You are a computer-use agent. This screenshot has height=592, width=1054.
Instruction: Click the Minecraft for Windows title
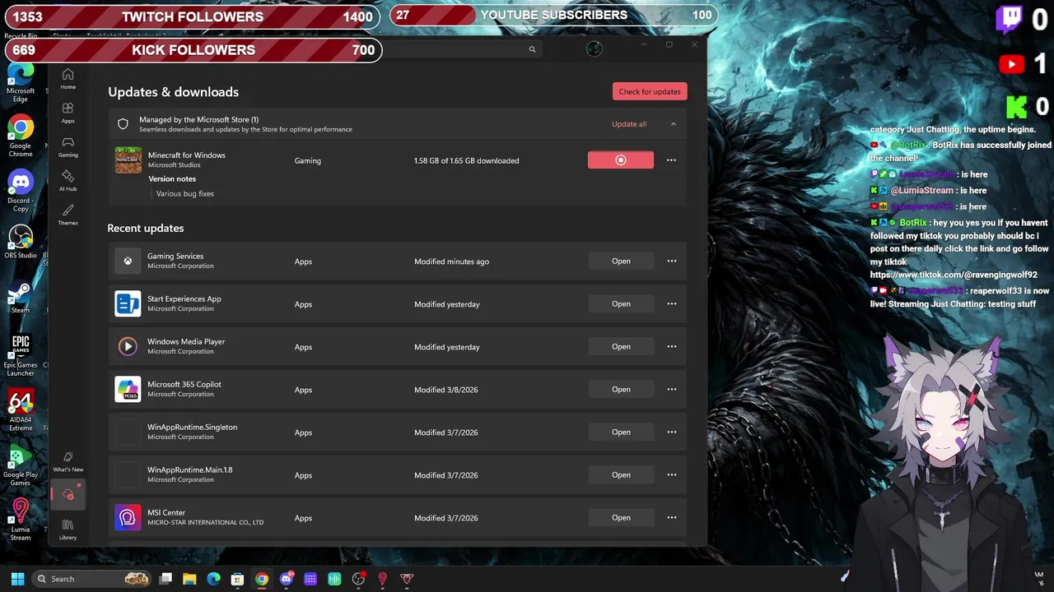(x=186, y=155)
